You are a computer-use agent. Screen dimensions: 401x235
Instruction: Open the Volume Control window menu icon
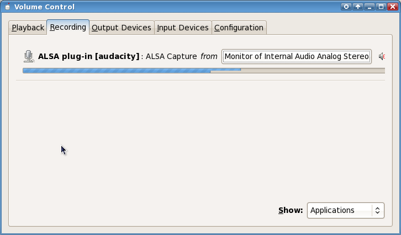pos(7,7)
